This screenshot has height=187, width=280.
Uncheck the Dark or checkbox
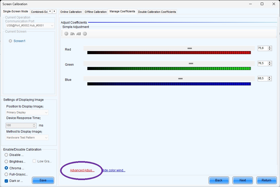pos(6,181)
